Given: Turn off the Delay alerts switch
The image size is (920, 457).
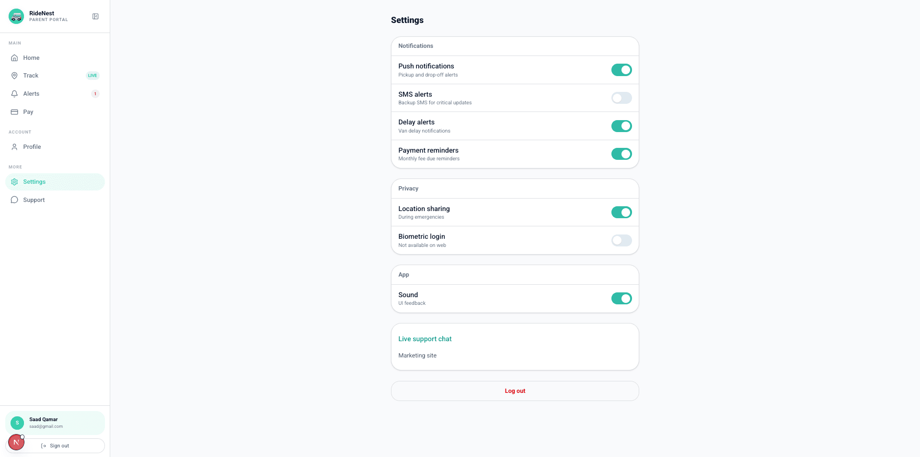Looking at the screenshot, I should (621, 126).
